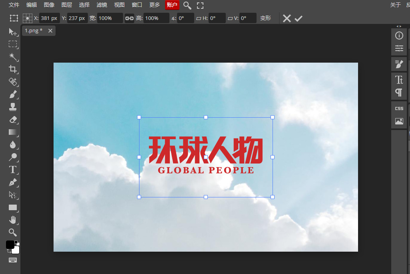Screen dimensions: 410x274
Task: Toggle fullscreen mode
Action: (x=200, y=5)
